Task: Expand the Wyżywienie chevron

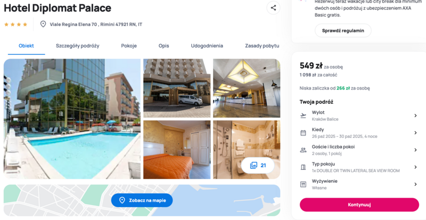Action: click(x=415, y=184)
